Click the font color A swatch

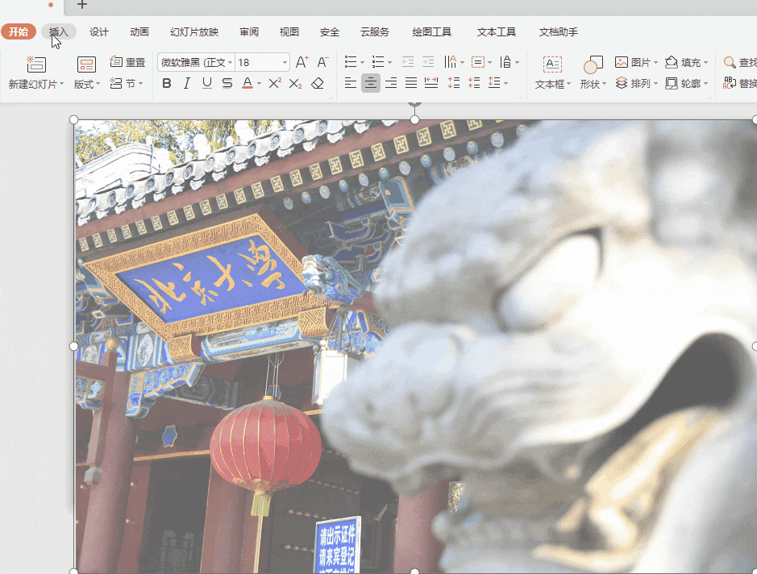[247, 83]
